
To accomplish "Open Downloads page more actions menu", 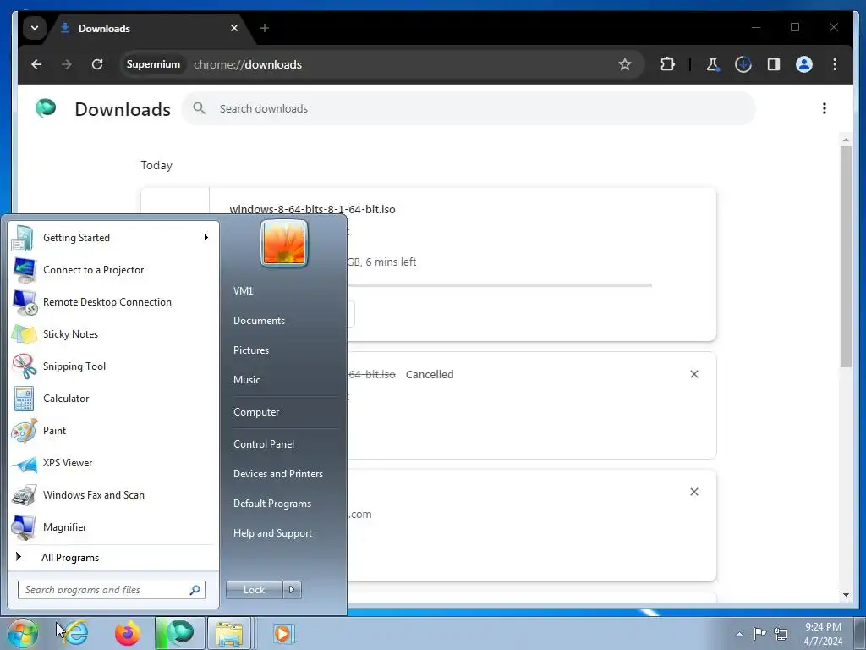I will (x=824, y=109).
